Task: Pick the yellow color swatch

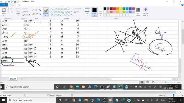Action: pos(121,9)
